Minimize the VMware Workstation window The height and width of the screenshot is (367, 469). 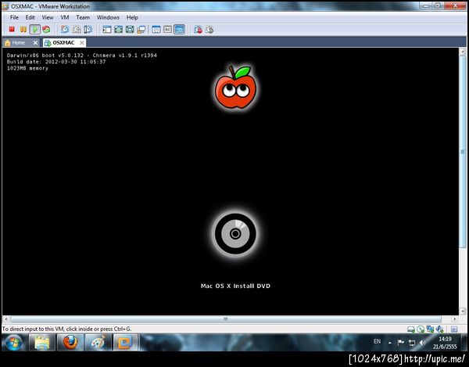pyautogui.click(x=426, y=5)
